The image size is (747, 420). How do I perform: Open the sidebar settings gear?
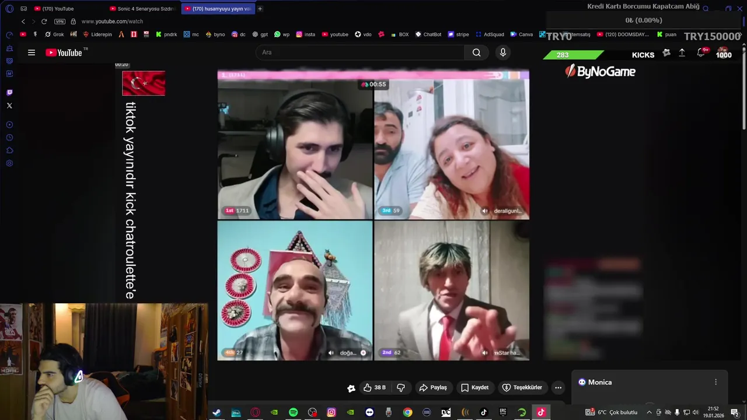point(9,163)
